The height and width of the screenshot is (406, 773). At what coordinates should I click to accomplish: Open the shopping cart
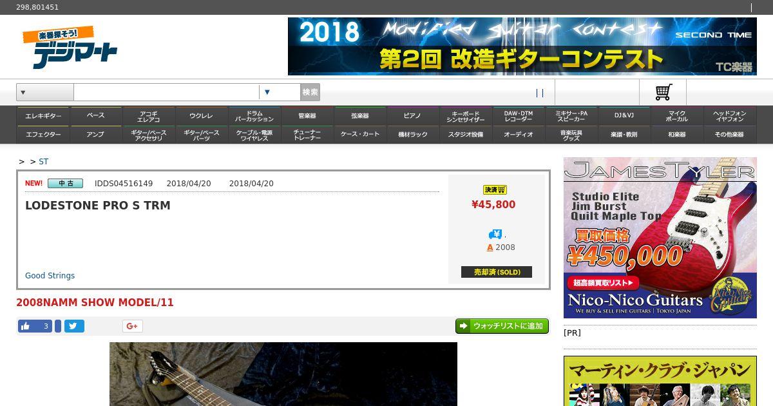coord(663,92)
